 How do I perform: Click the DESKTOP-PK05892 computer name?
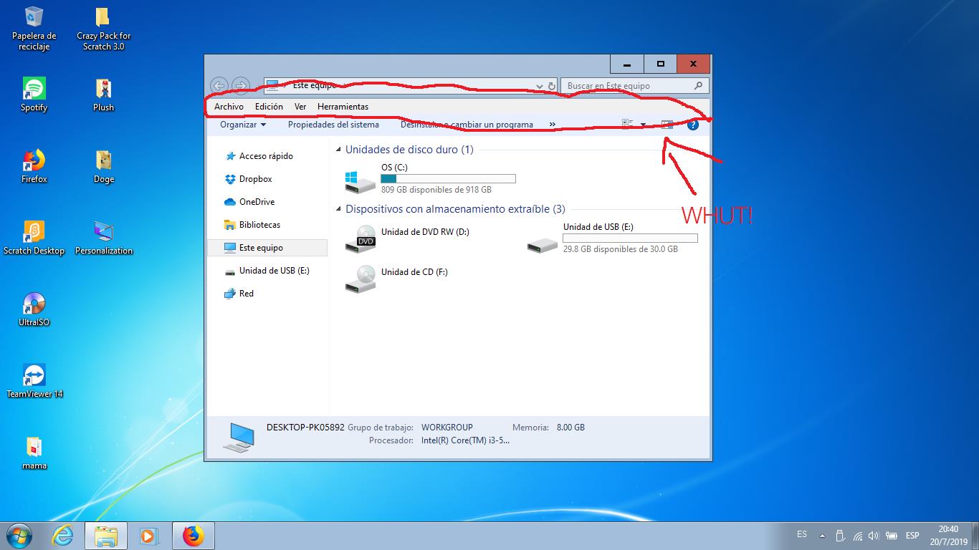click(x=305, y=427)
